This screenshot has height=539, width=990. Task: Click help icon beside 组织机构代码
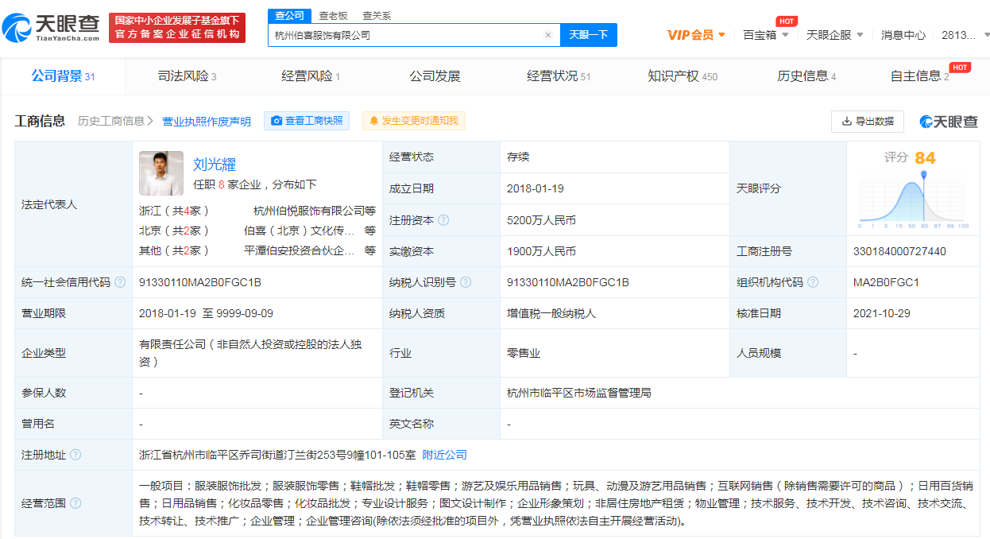point(813,282)
